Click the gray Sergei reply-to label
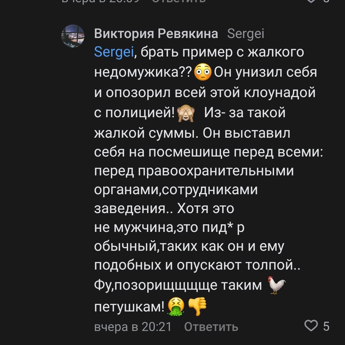The height and width of the screenshot is (345, 345). coord(246,34)
